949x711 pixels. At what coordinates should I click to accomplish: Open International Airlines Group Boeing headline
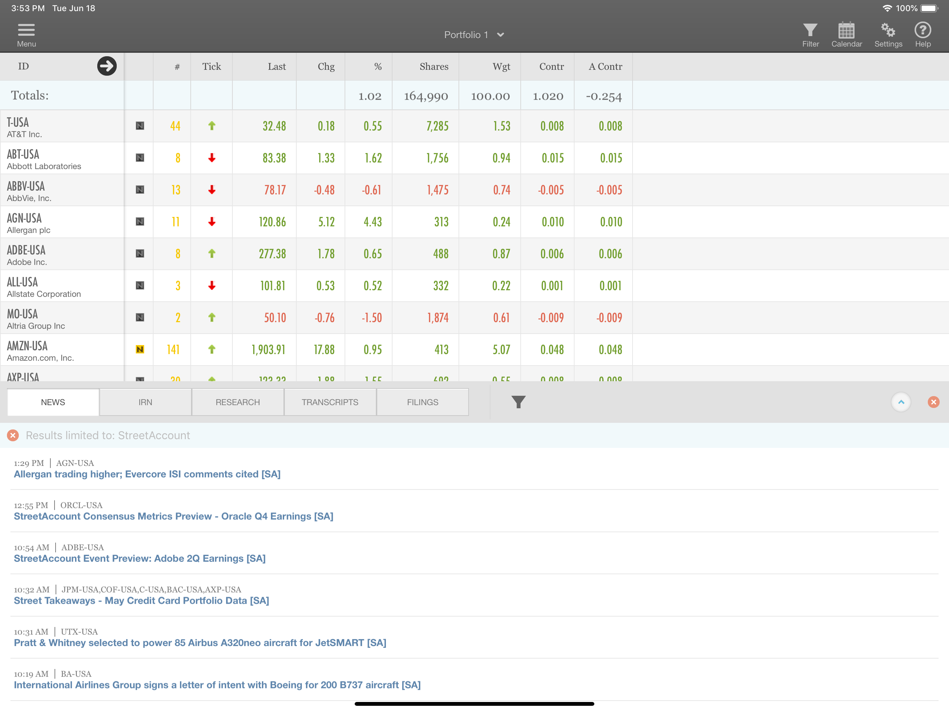[x=217, y=685]
